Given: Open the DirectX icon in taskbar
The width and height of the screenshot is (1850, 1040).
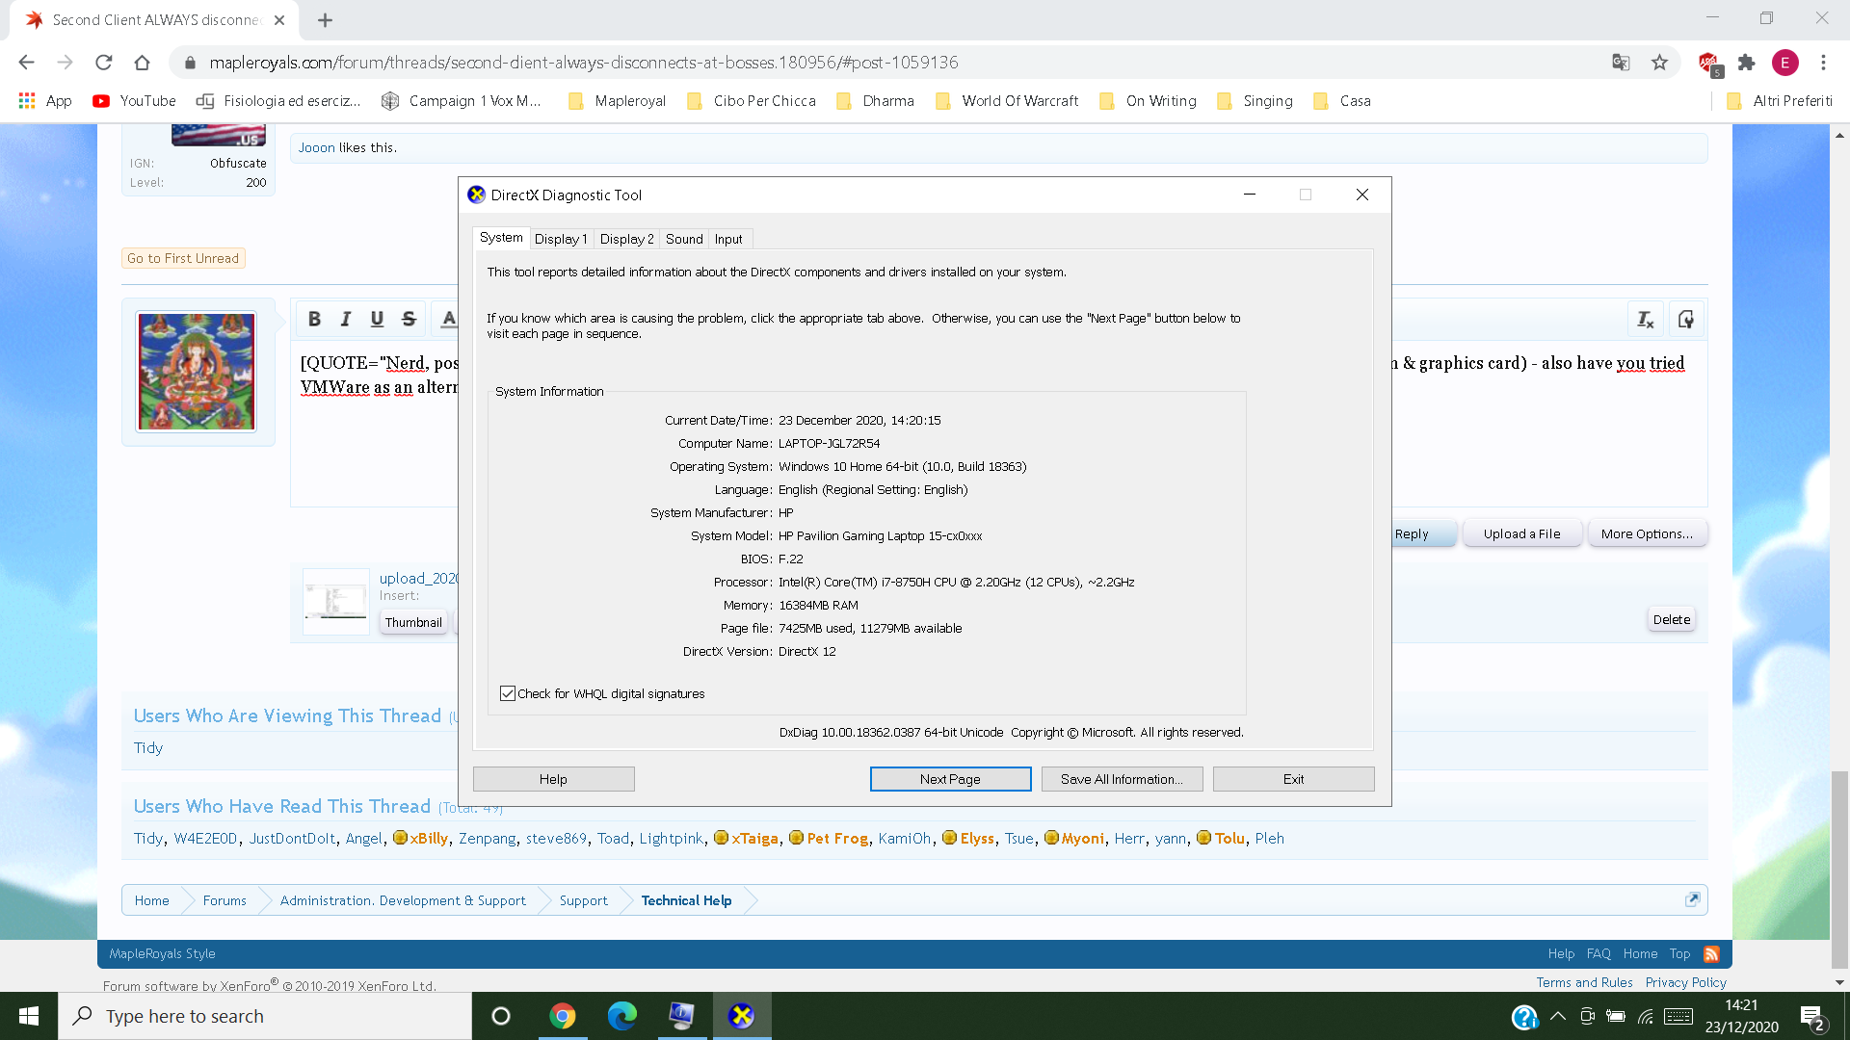Looking at the screenshot, I should pos(742,1016).
